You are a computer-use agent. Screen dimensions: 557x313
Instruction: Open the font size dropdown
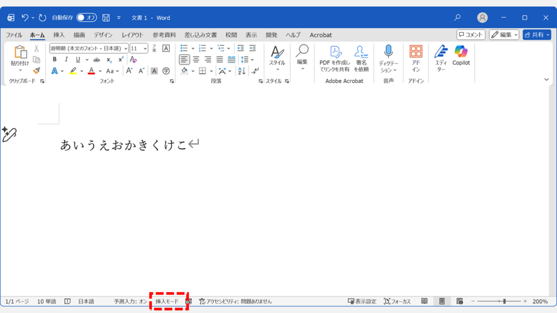145,48
